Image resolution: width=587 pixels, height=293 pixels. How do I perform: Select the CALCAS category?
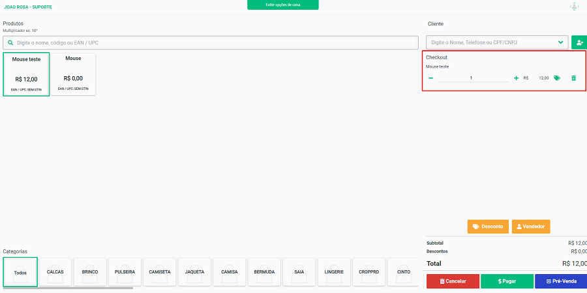[55, 272]
